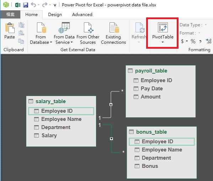Click column icon beside Salary

coord(36,135)
